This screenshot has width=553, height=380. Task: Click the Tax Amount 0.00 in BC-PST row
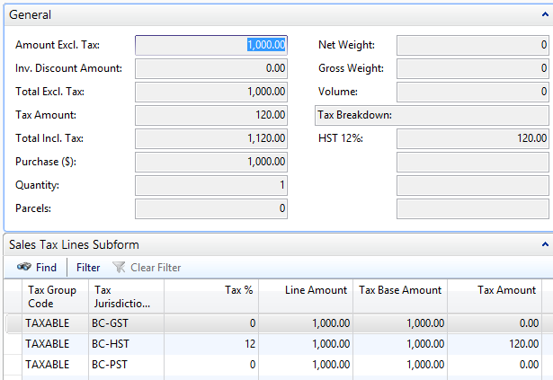(495, 365)
